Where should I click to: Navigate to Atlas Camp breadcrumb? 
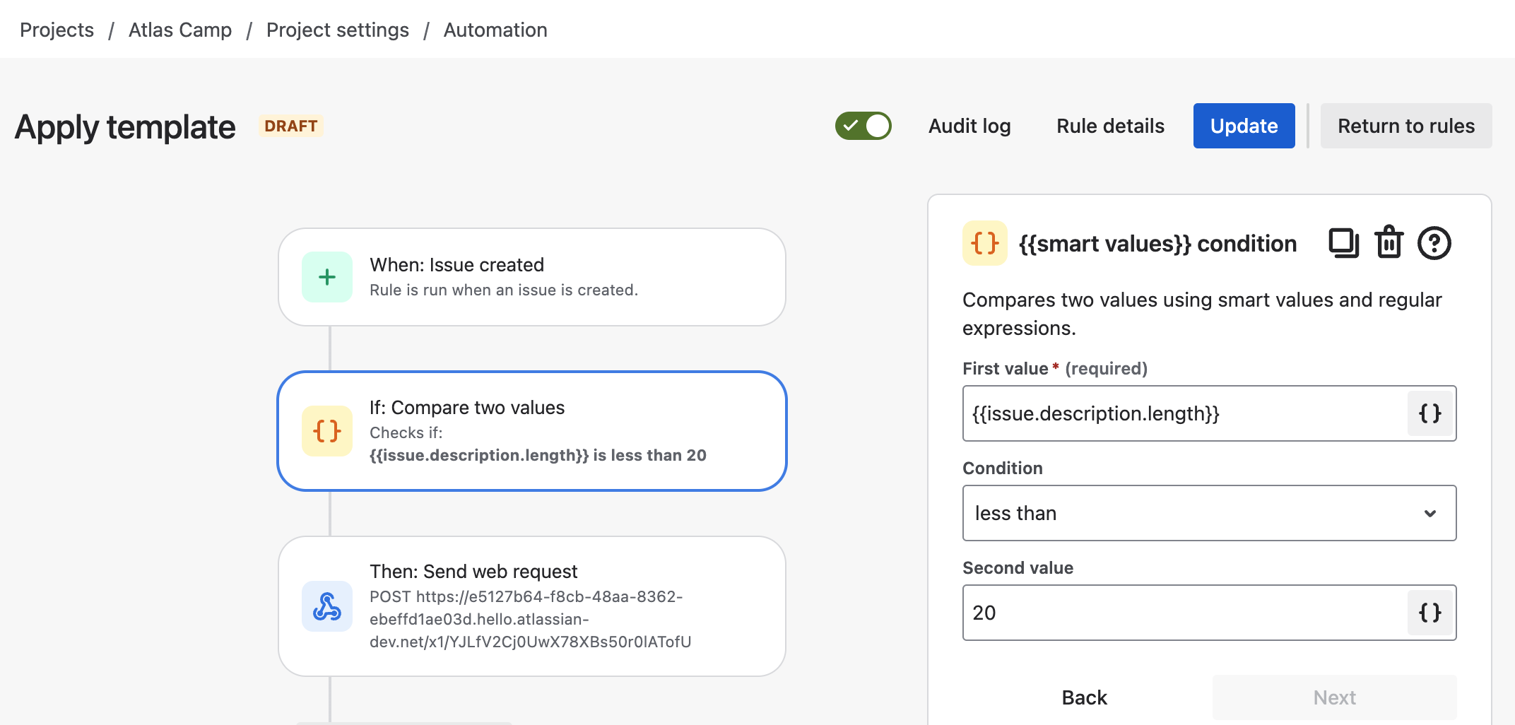(x=180, y=30)
